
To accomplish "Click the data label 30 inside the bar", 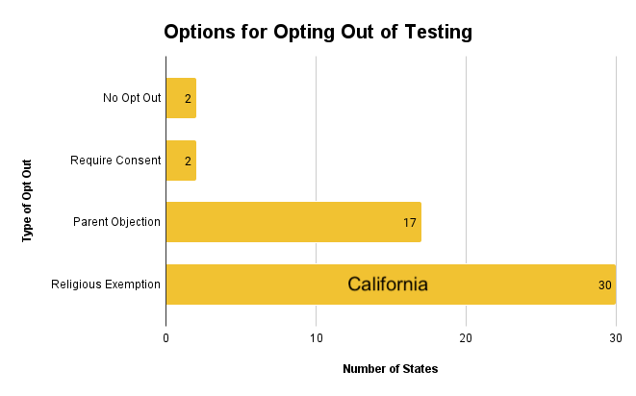I will click(x=605, y=285).
